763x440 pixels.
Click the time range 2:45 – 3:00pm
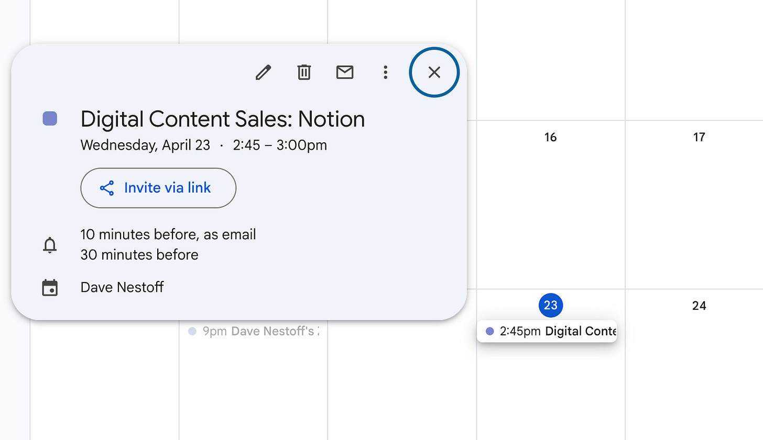pos(280,145)
